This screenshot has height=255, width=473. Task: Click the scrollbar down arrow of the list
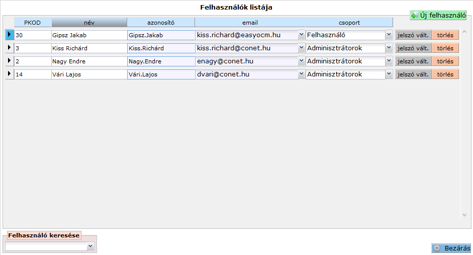464,215
